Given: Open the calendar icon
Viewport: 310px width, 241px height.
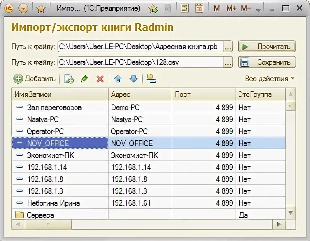Looking at the screenshot, I should point(199,8).
